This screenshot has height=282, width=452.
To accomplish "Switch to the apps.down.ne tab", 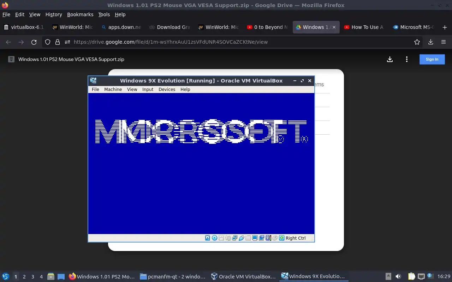I will [121, 27].
